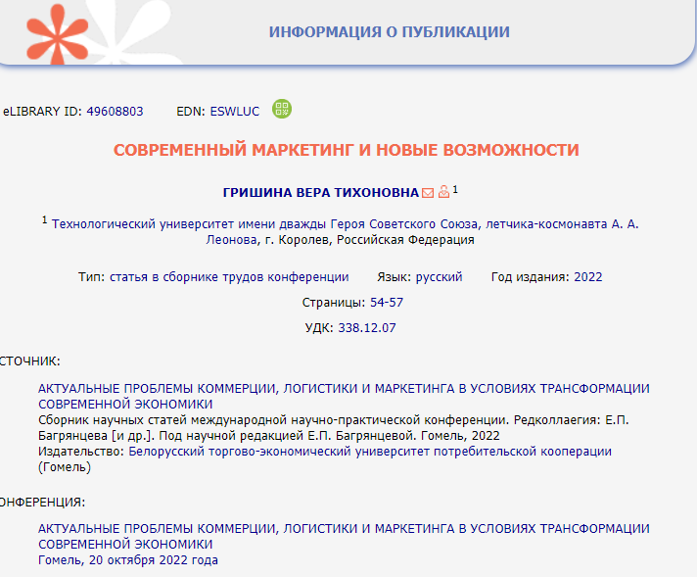
Task: Click the envelope email icon beside author name
Action: point(428,193)
